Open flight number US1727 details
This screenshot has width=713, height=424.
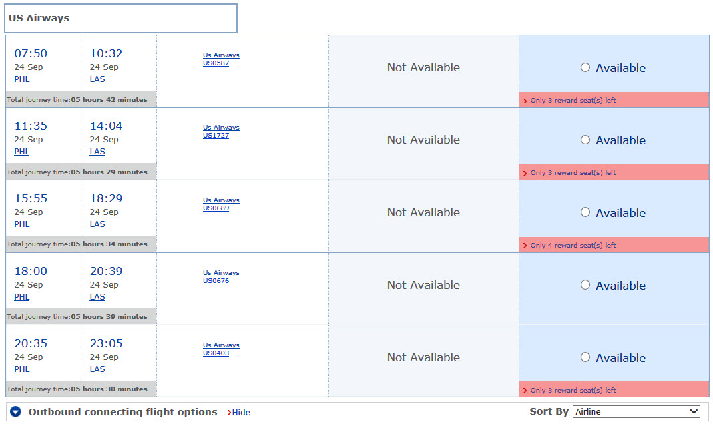point(216,135)
